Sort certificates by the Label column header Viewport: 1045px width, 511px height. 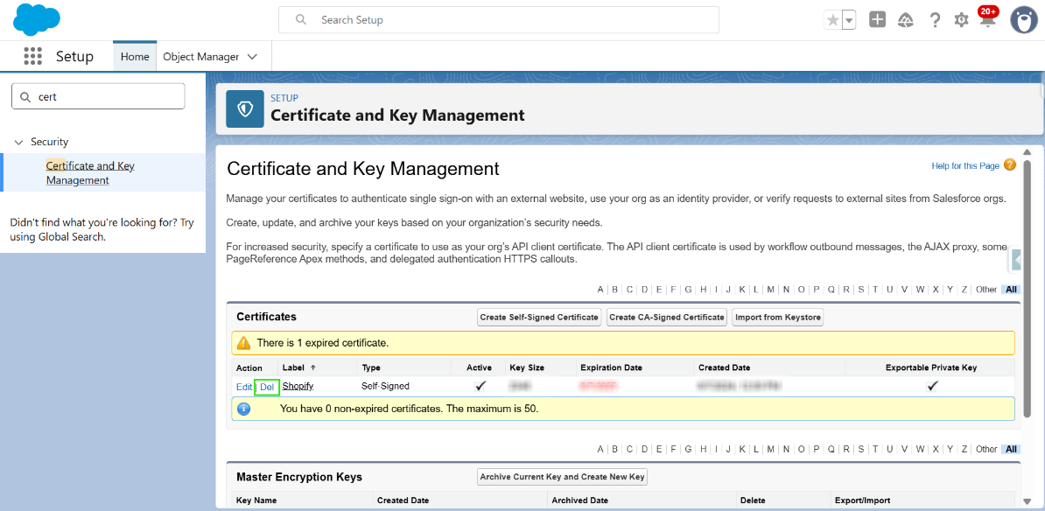coord(293,367)
